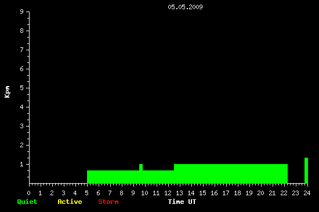Click the hour 0 label on time axis

coord(28,193)
